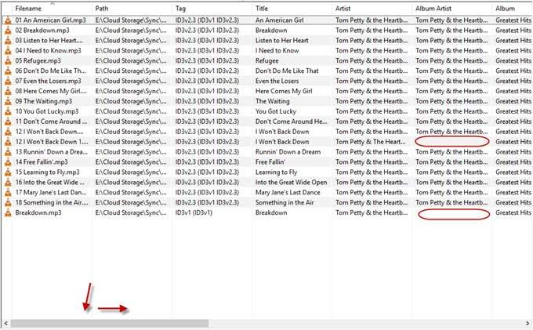This screenshot has width=533, height=330.
Task: Sort by the Album Artist column header
Action: pos(452,9)
